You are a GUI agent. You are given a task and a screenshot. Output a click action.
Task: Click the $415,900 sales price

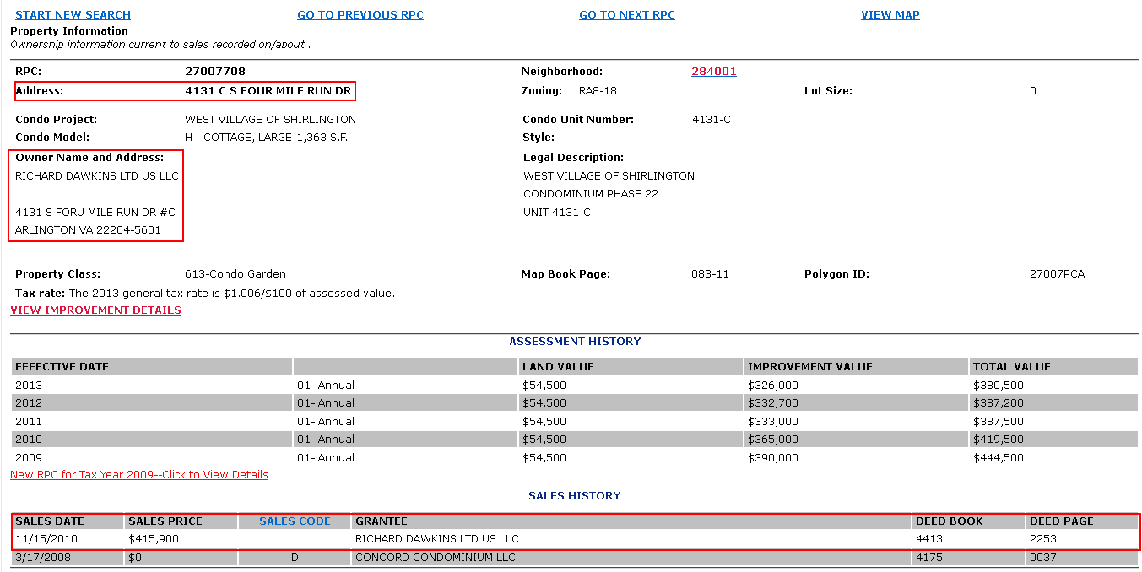pyautogui.click(x=153, y=539)
